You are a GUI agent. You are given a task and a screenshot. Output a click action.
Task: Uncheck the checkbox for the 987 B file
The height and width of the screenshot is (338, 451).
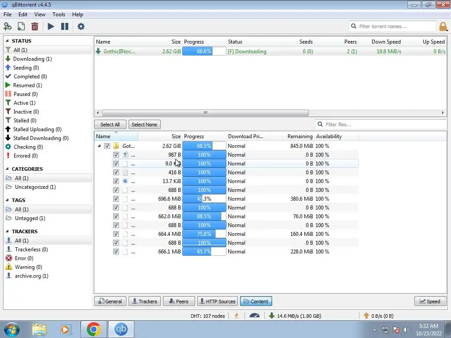pos(116,154)
